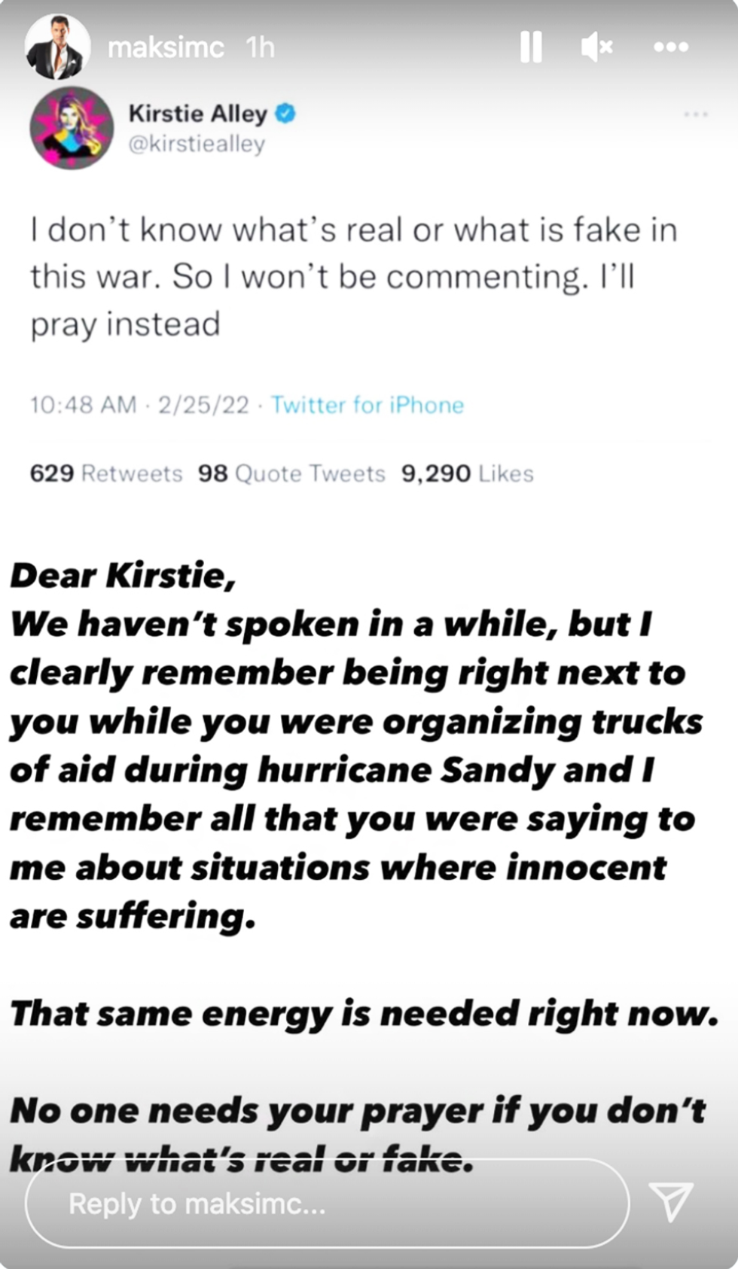
Task: Tap the paper plane share icon
Action: (670, 1201)
